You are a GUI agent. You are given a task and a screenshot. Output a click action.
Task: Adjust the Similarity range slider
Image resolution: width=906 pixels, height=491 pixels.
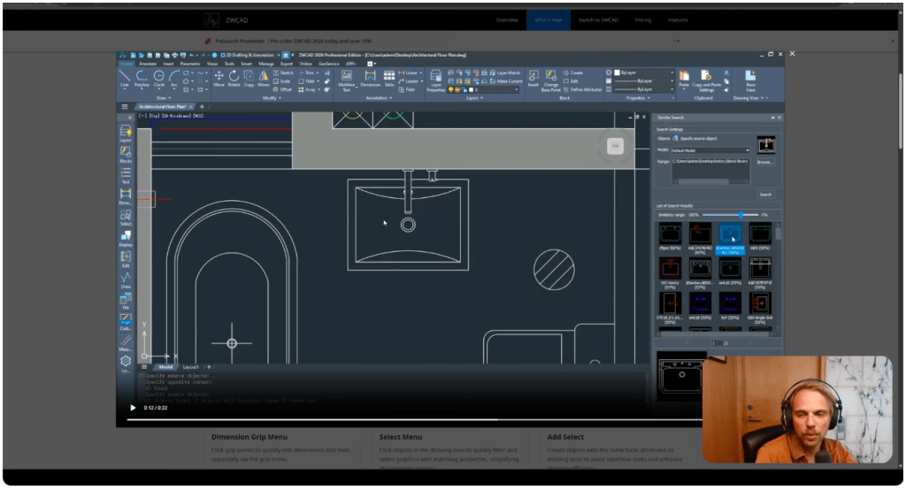[741, 215]
